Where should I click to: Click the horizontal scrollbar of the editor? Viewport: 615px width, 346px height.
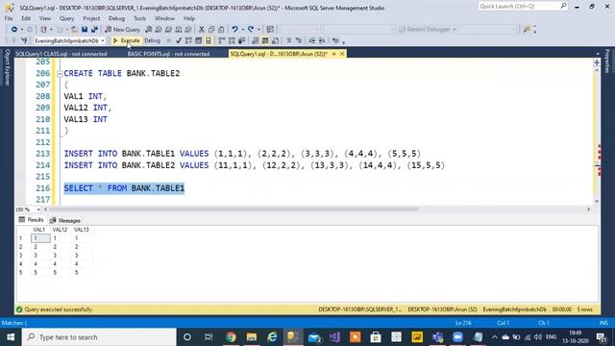click(234, 210)
